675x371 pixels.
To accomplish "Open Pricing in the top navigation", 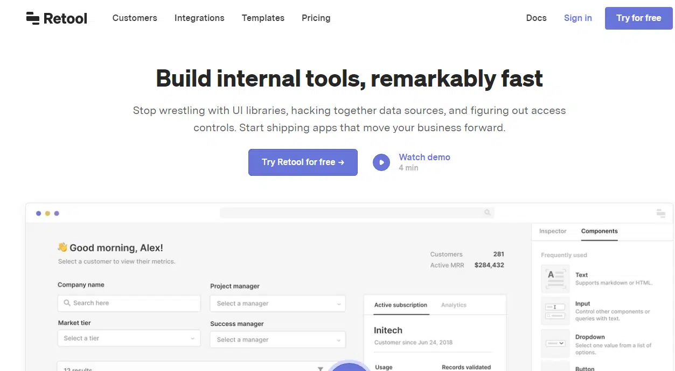I will tap(316, 18).
